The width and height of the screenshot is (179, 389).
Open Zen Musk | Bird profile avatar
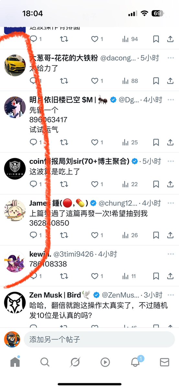coord(15,302)
